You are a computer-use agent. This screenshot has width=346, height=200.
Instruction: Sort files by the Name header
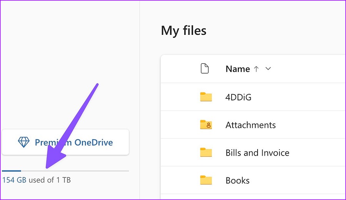238,69
